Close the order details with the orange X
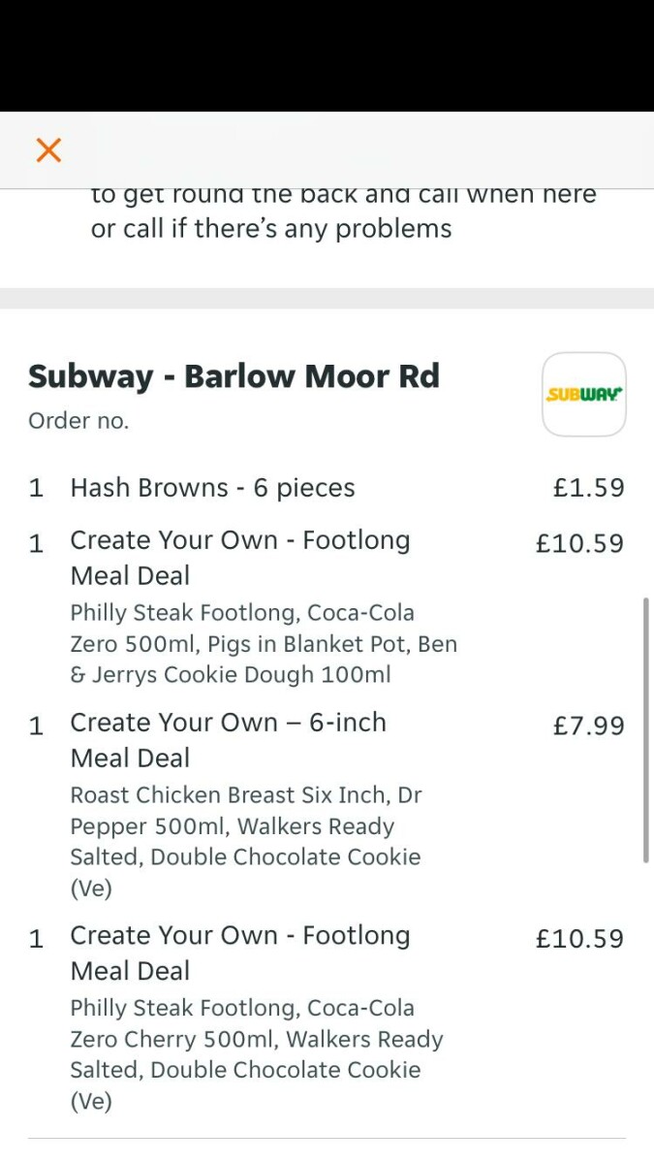 coord(48,150)
